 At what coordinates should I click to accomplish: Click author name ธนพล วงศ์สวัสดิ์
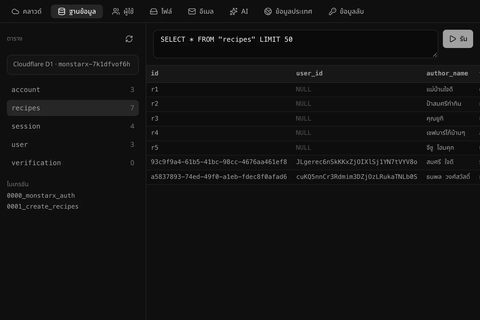point(448,177)
